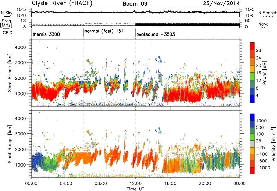Screen dimensions: 277x191
Task: Click the '-100' value on Velocity scale
Action: (262, 154)
